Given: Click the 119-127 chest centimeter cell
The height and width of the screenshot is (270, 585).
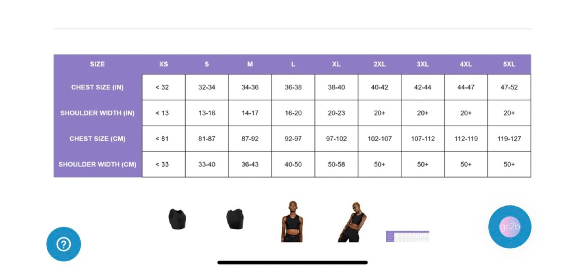Looking at the screenshot, I should click(x=509, y=139).
